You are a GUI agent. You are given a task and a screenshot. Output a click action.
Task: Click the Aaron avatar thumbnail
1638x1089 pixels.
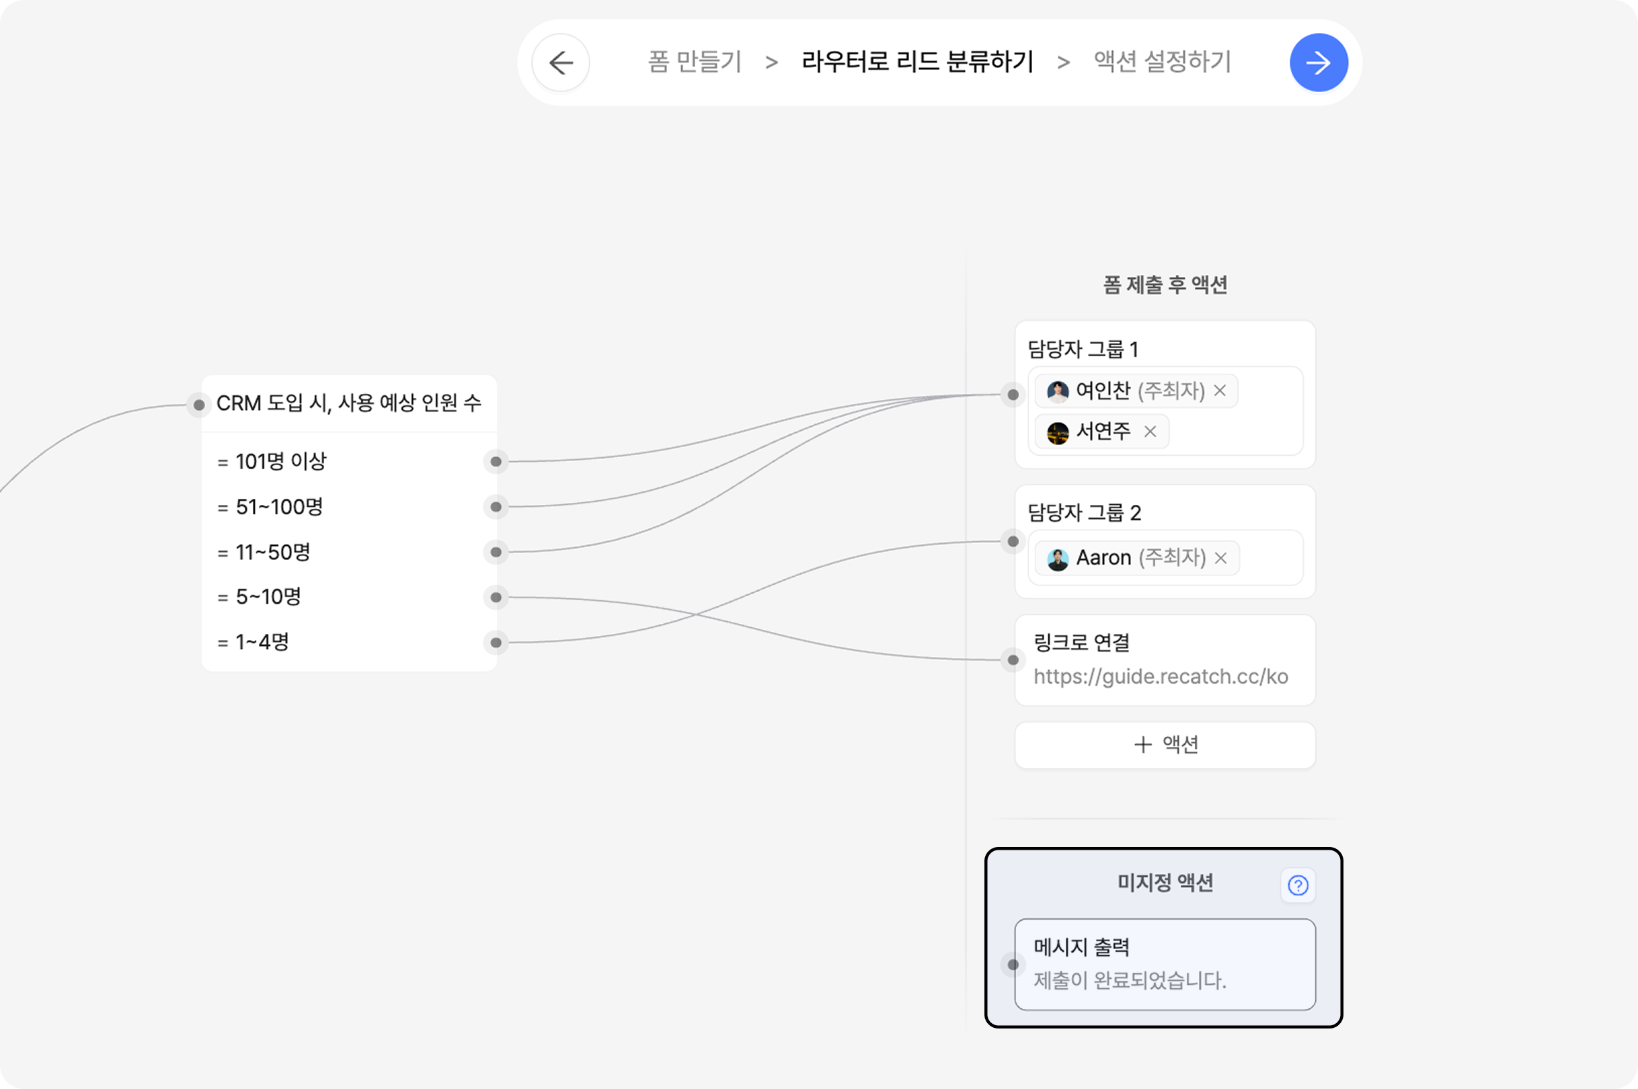1057,559
